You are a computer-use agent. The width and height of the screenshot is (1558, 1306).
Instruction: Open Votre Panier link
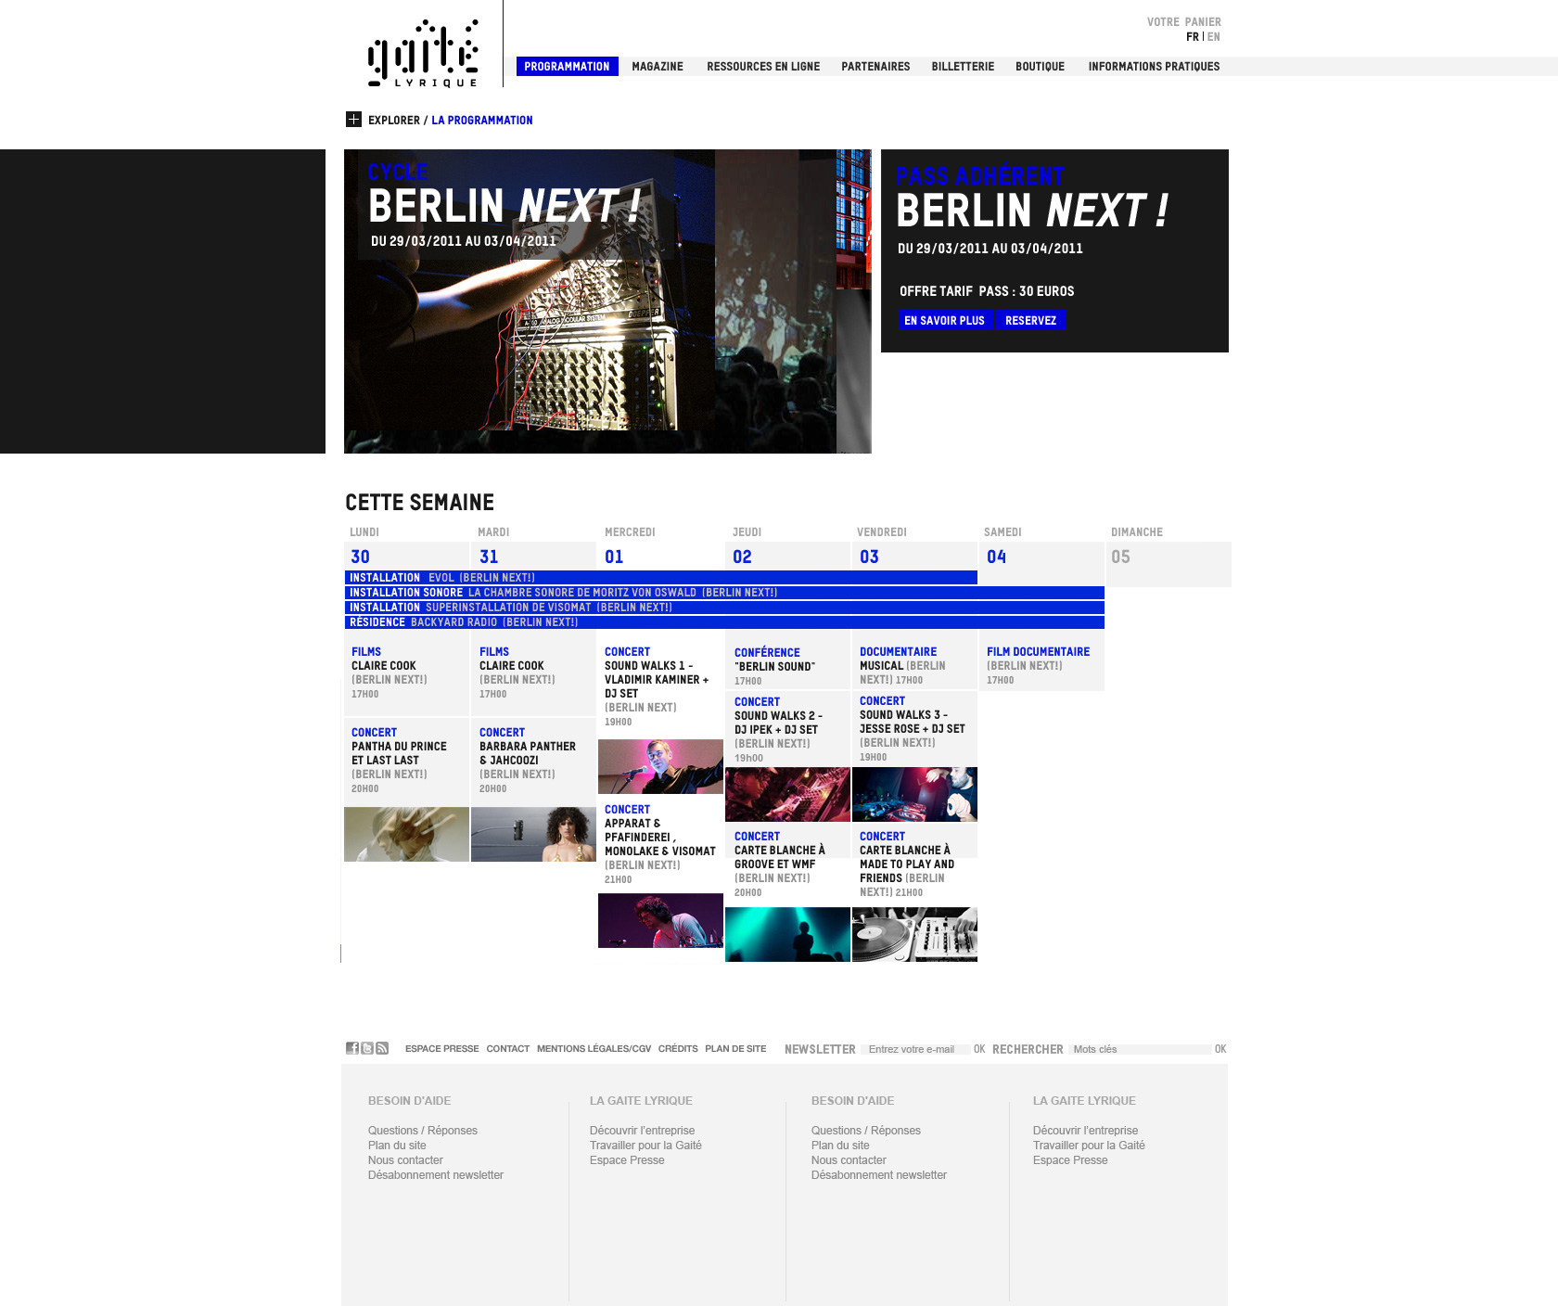pos(1183,22)
